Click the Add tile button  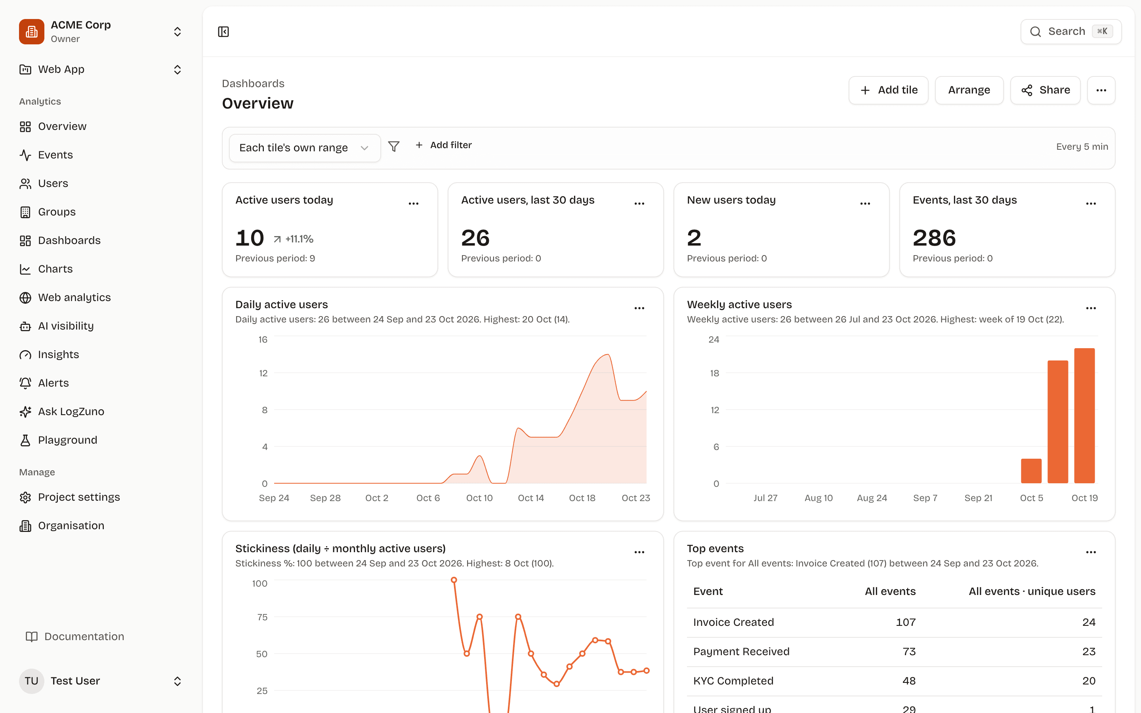pos(888,90)
